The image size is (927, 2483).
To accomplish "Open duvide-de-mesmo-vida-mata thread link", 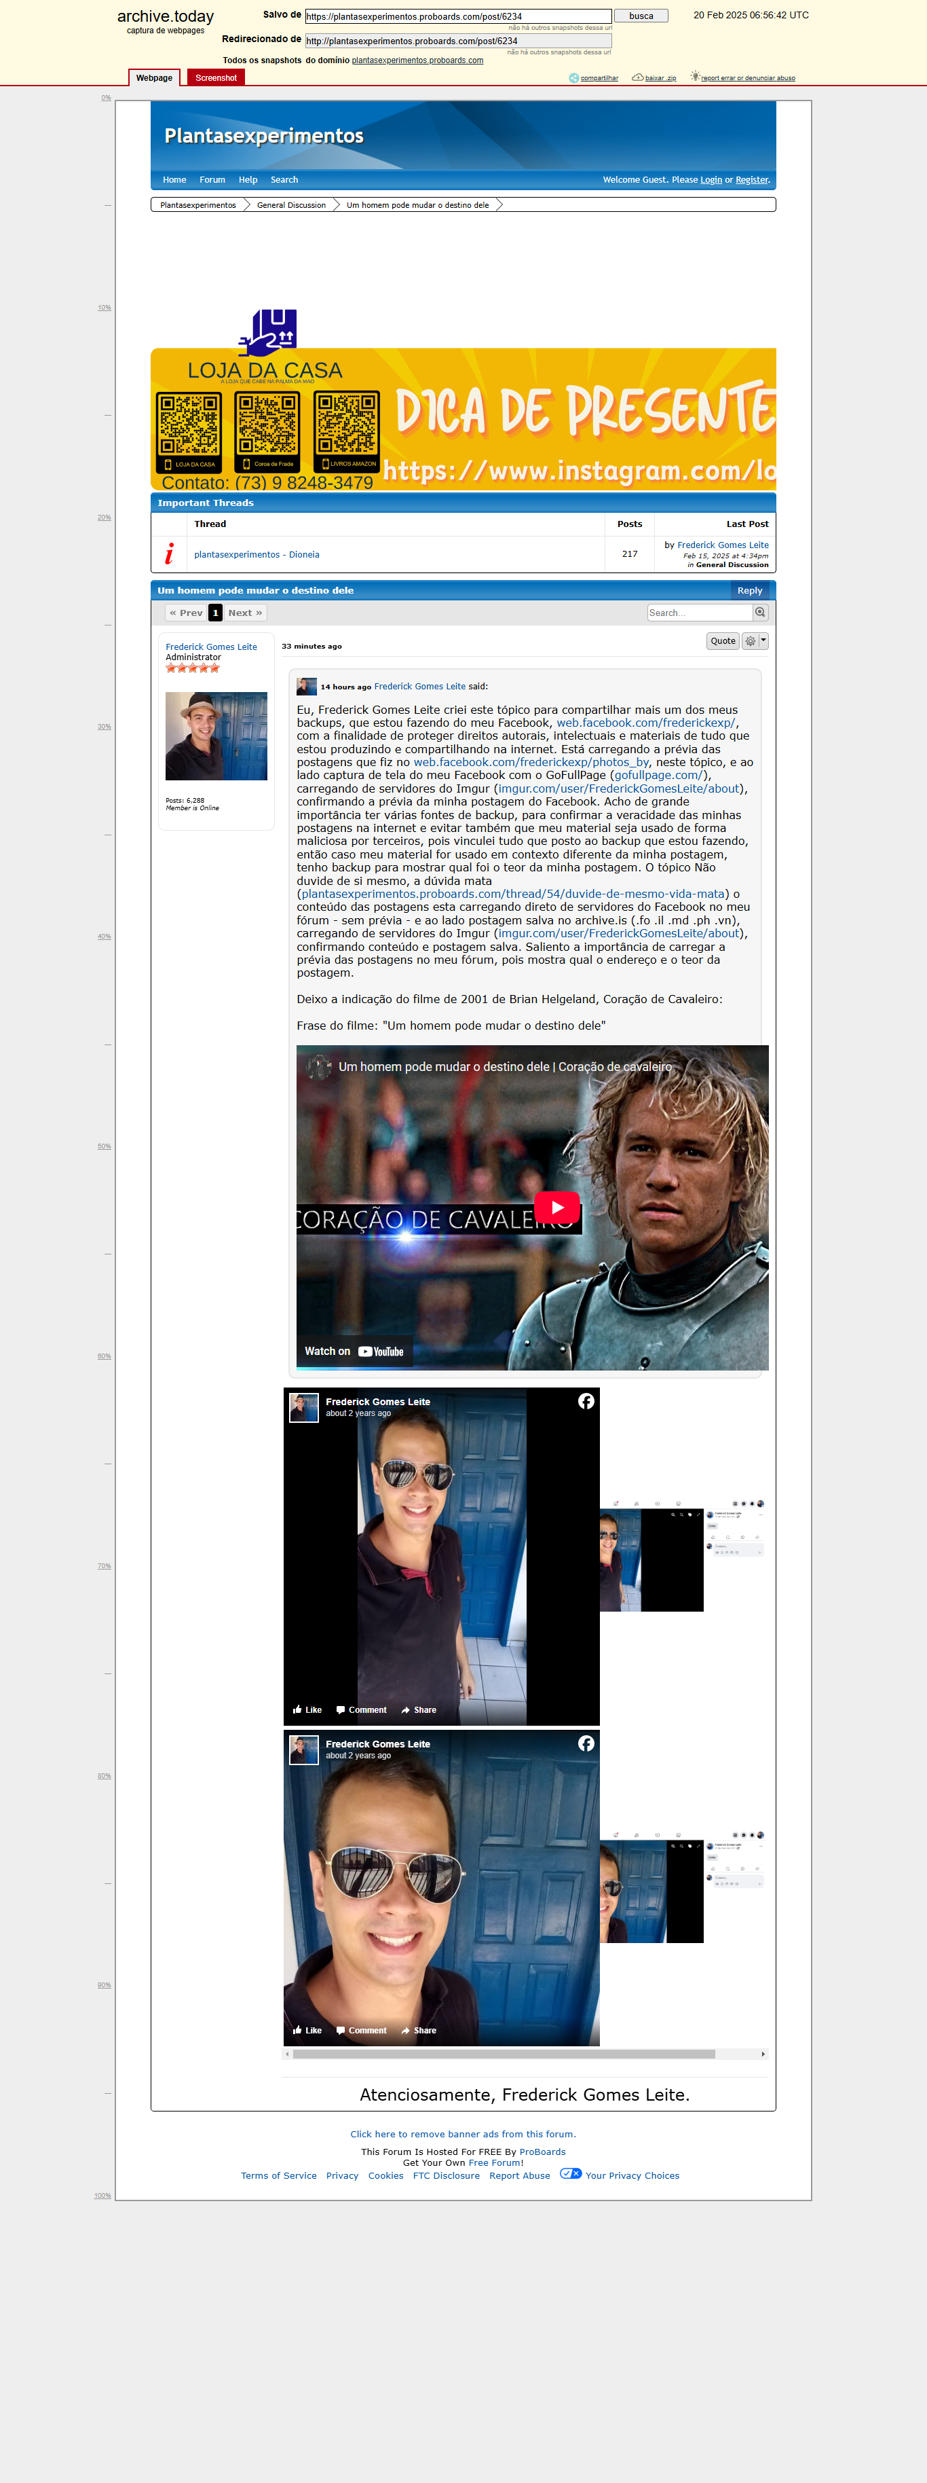I will pyautogui.click(x=512, y=894).
